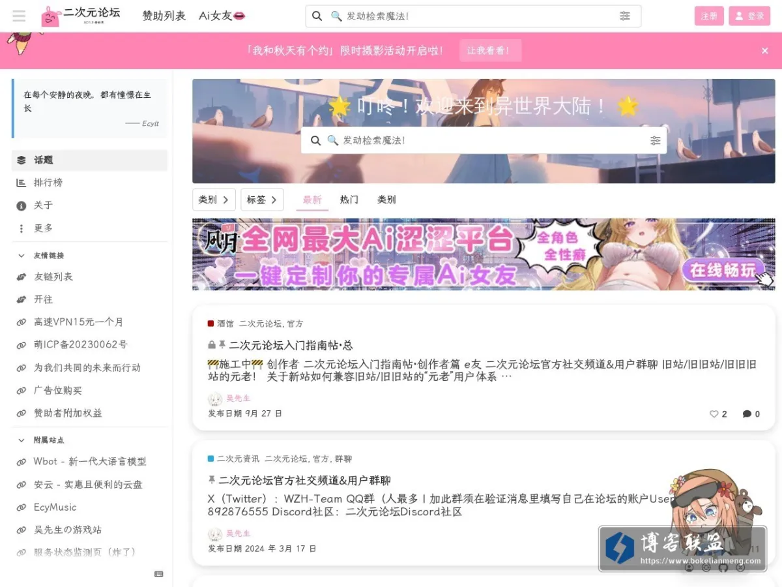Viewport: 782px width, 587px height.
Task: Open comments on the 入门指南帖 post
Action: pyautogui.click(x=751, y=414)
